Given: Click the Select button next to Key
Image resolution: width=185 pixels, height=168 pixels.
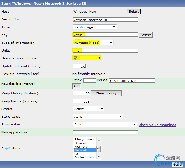Looking at the screenshot, I should 146,35.
